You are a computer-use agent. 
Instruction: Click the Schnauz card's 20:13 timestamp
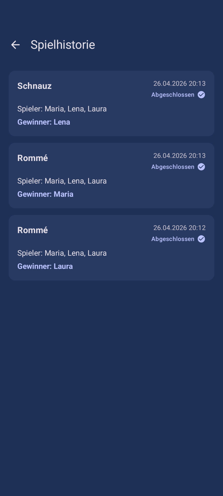coord(179,83)
